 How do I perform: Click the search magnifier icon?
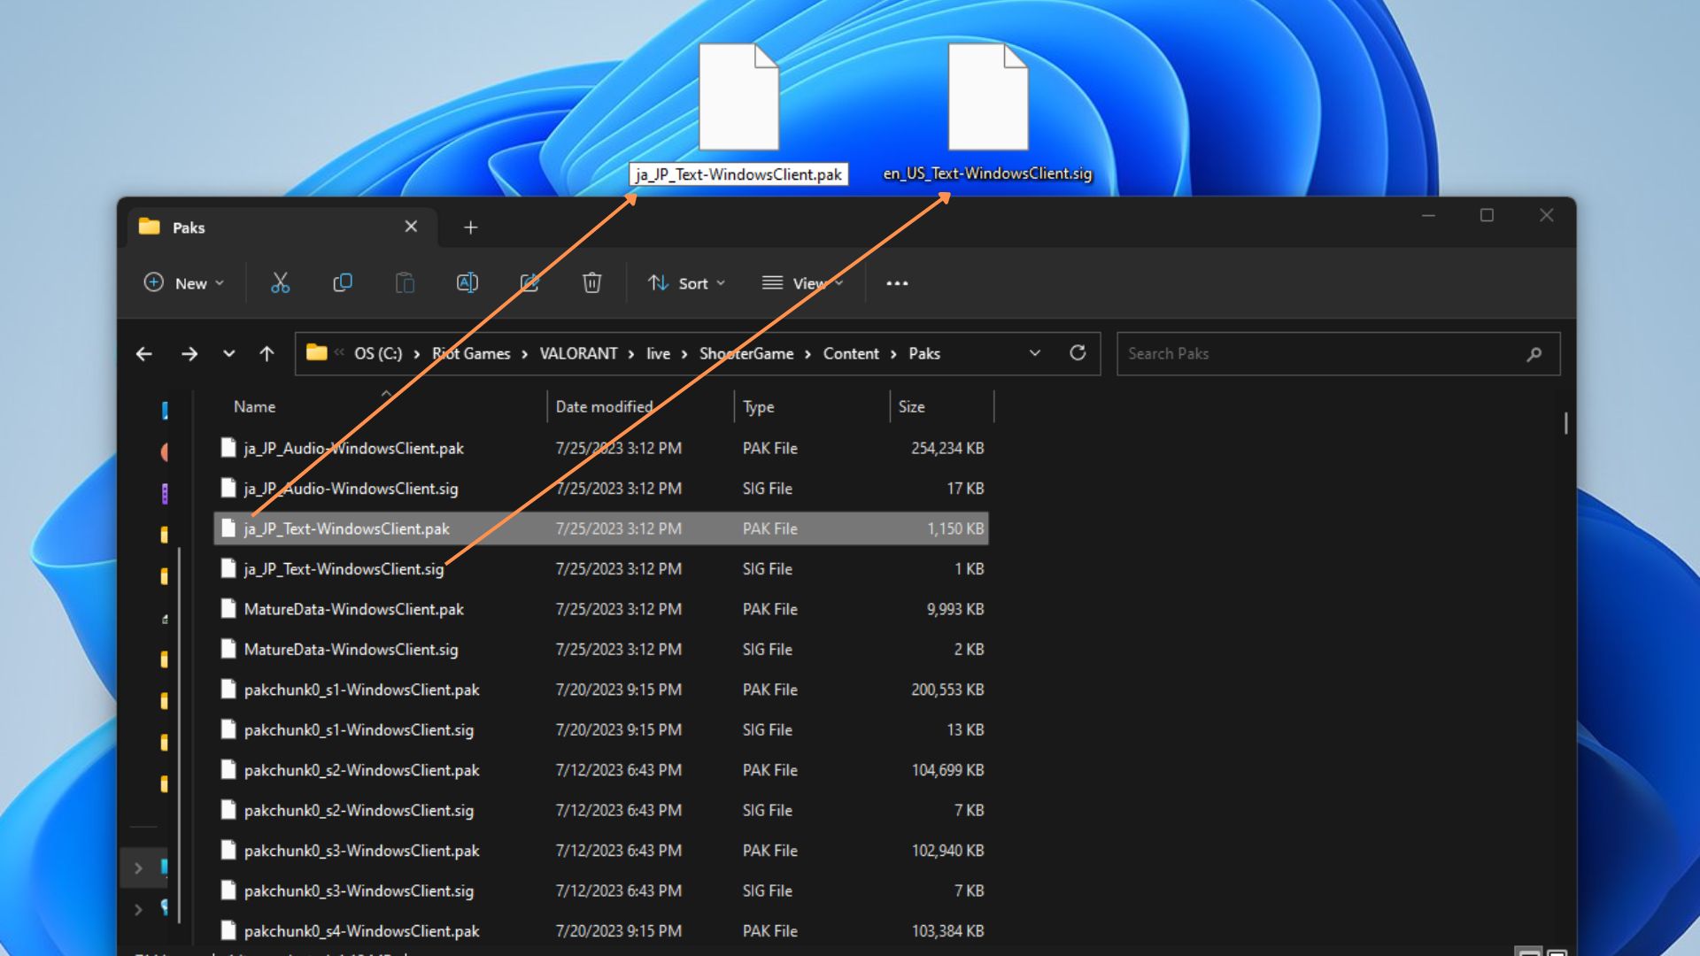[x=1534, y=354]
